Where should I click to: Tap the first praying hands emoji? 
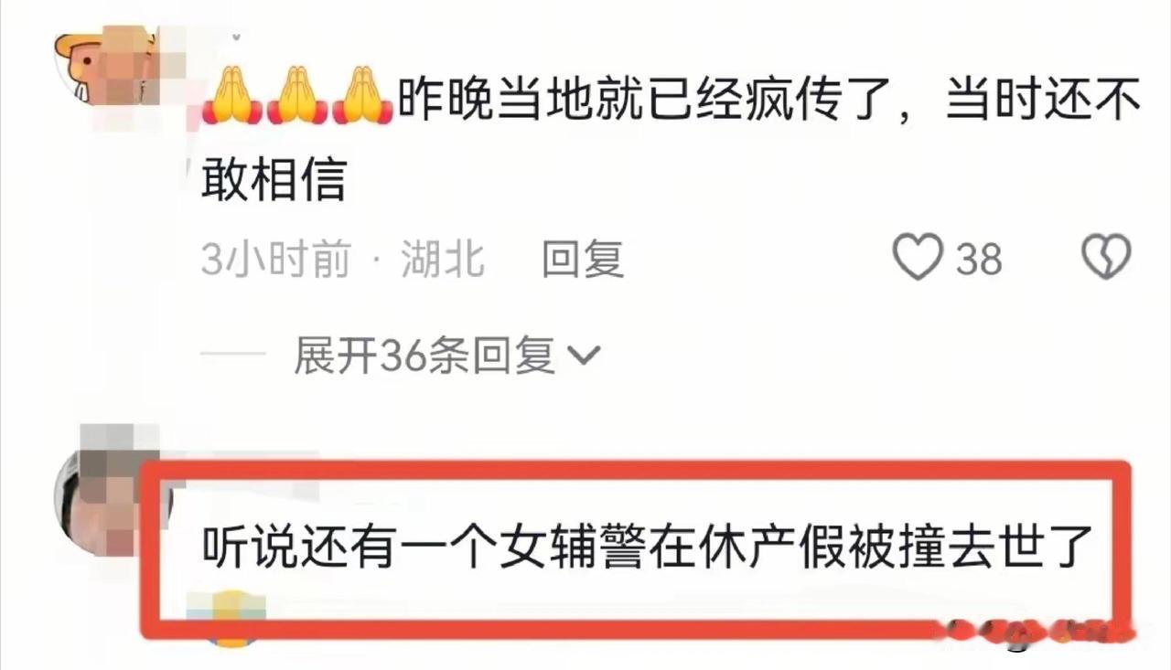click(x=231, y=95)
